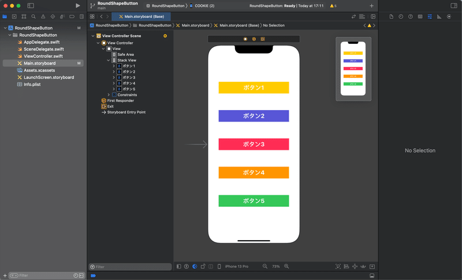Image resolution: width=462 pixels, height=280 pixels.
Task: Open the Issue navigator warning icon
Action: (43, 17)
